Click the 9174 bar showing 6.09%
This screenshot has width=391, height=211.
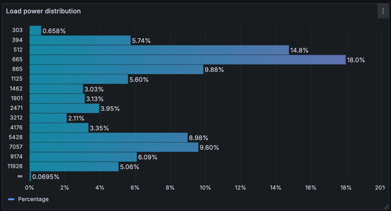tap(83, 157)
